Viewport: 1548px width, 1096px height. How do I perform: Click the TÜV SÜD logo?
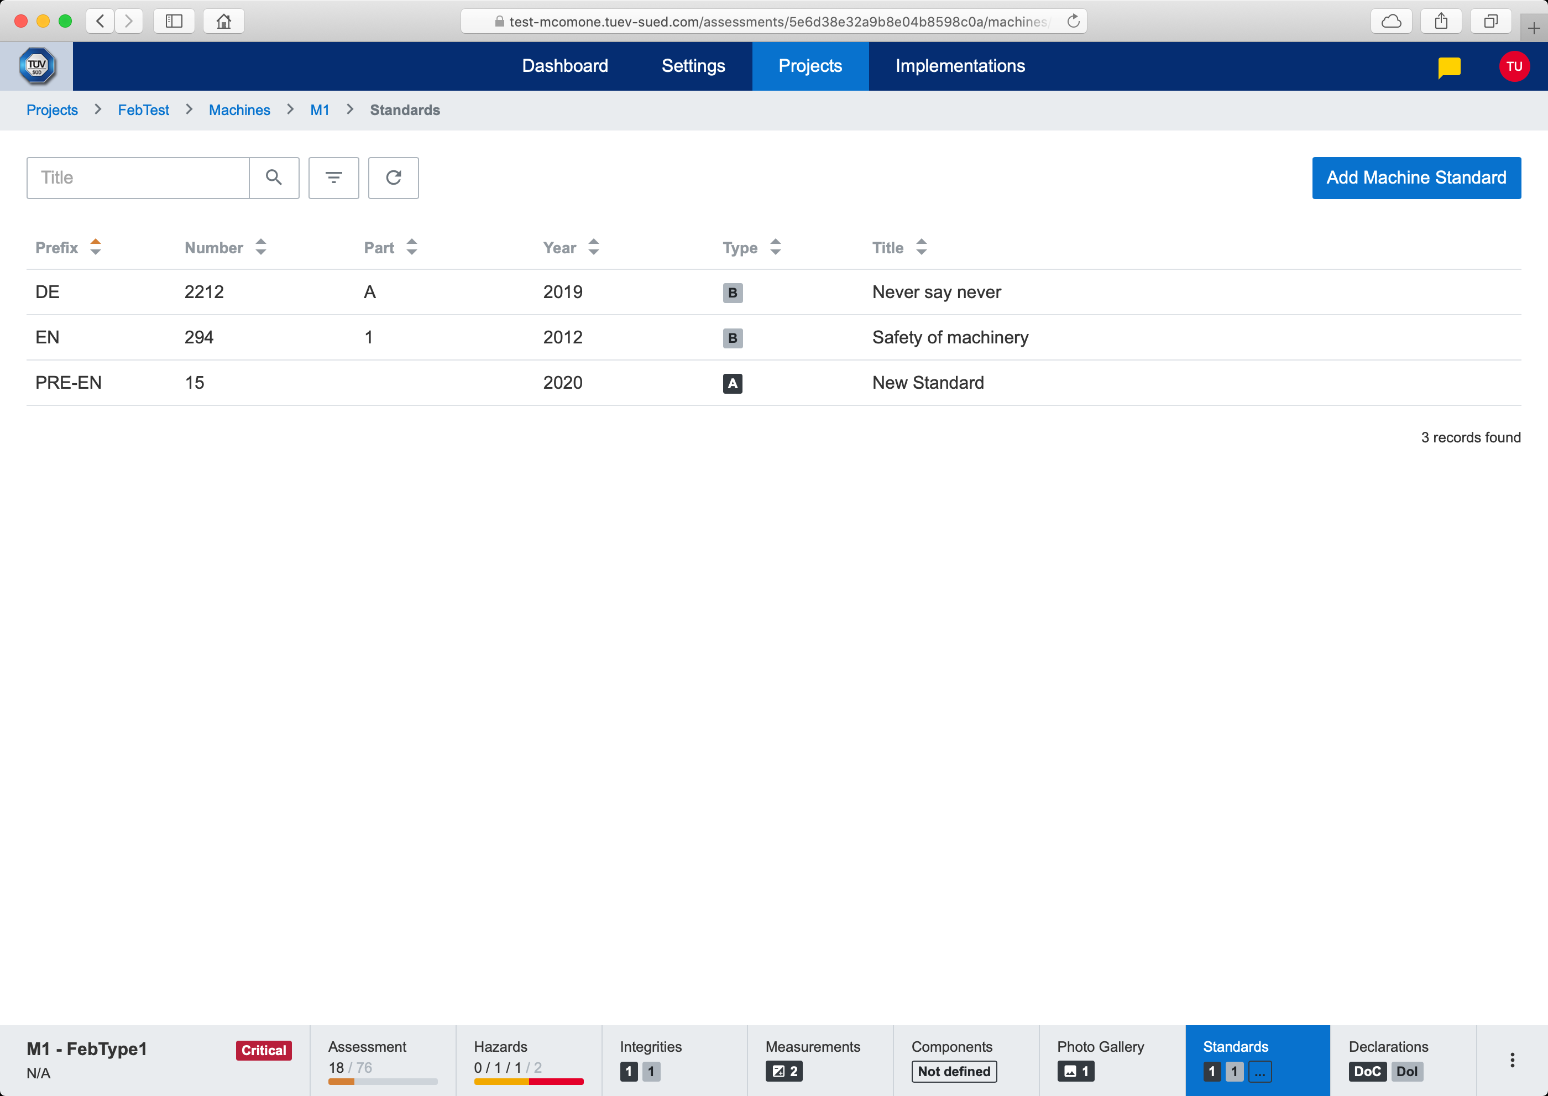(x=36, y=66)
